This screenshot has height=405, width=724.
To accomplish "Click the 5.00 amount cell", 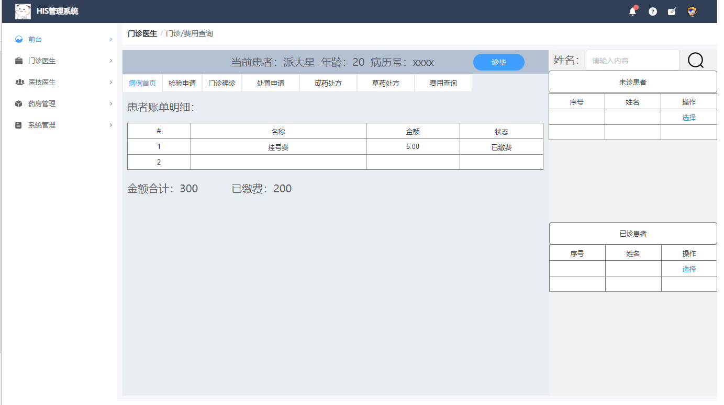I will [413, 147].
